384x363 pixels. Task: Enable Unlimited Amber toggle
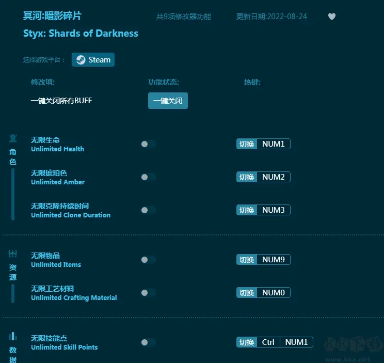click(148, 177)
